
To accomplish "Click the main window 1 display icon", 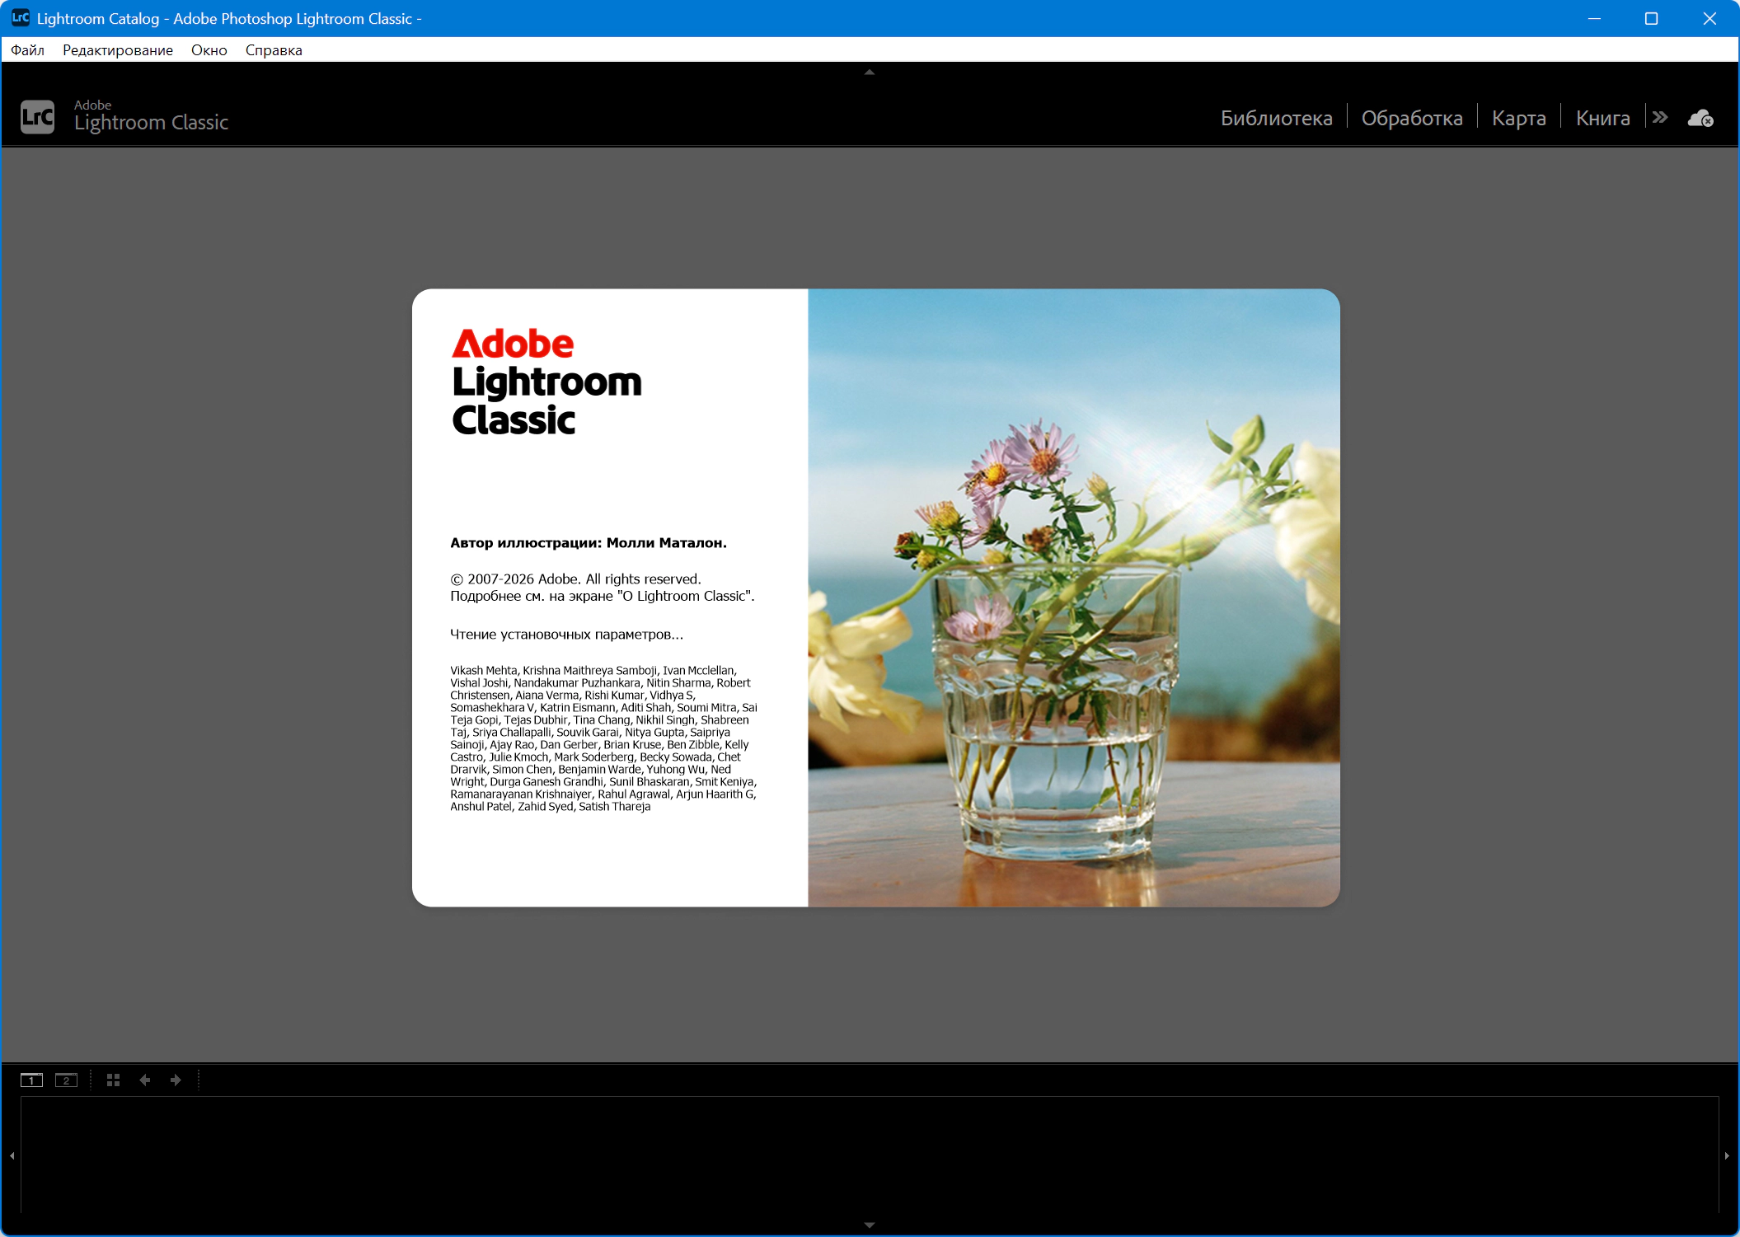I will [31, 1080].
